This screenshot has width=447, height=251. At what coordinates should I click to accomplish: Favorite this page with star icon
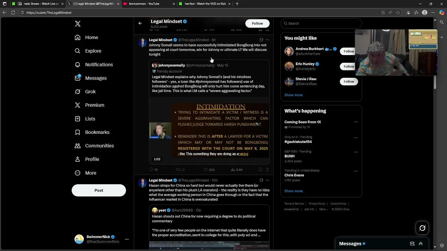pos(398,13)
